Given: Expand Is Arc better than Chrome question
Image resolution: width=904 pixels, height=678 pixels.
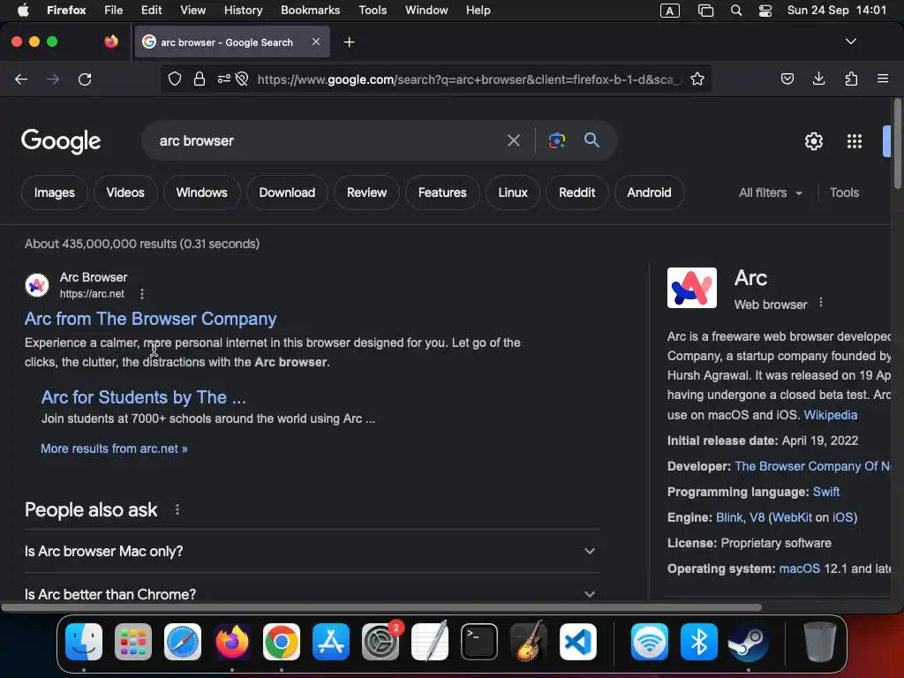Looking at the screenshot, I should pyautogui.click(x=312, y=594).
